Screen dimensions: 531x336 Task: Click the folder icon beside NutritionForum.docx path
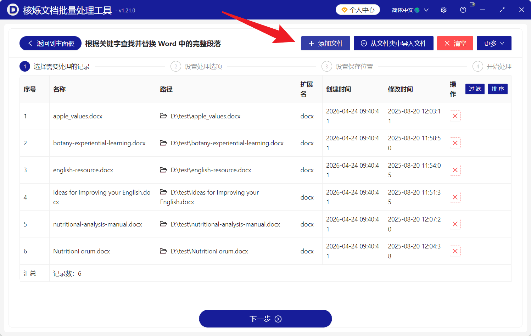163,251
